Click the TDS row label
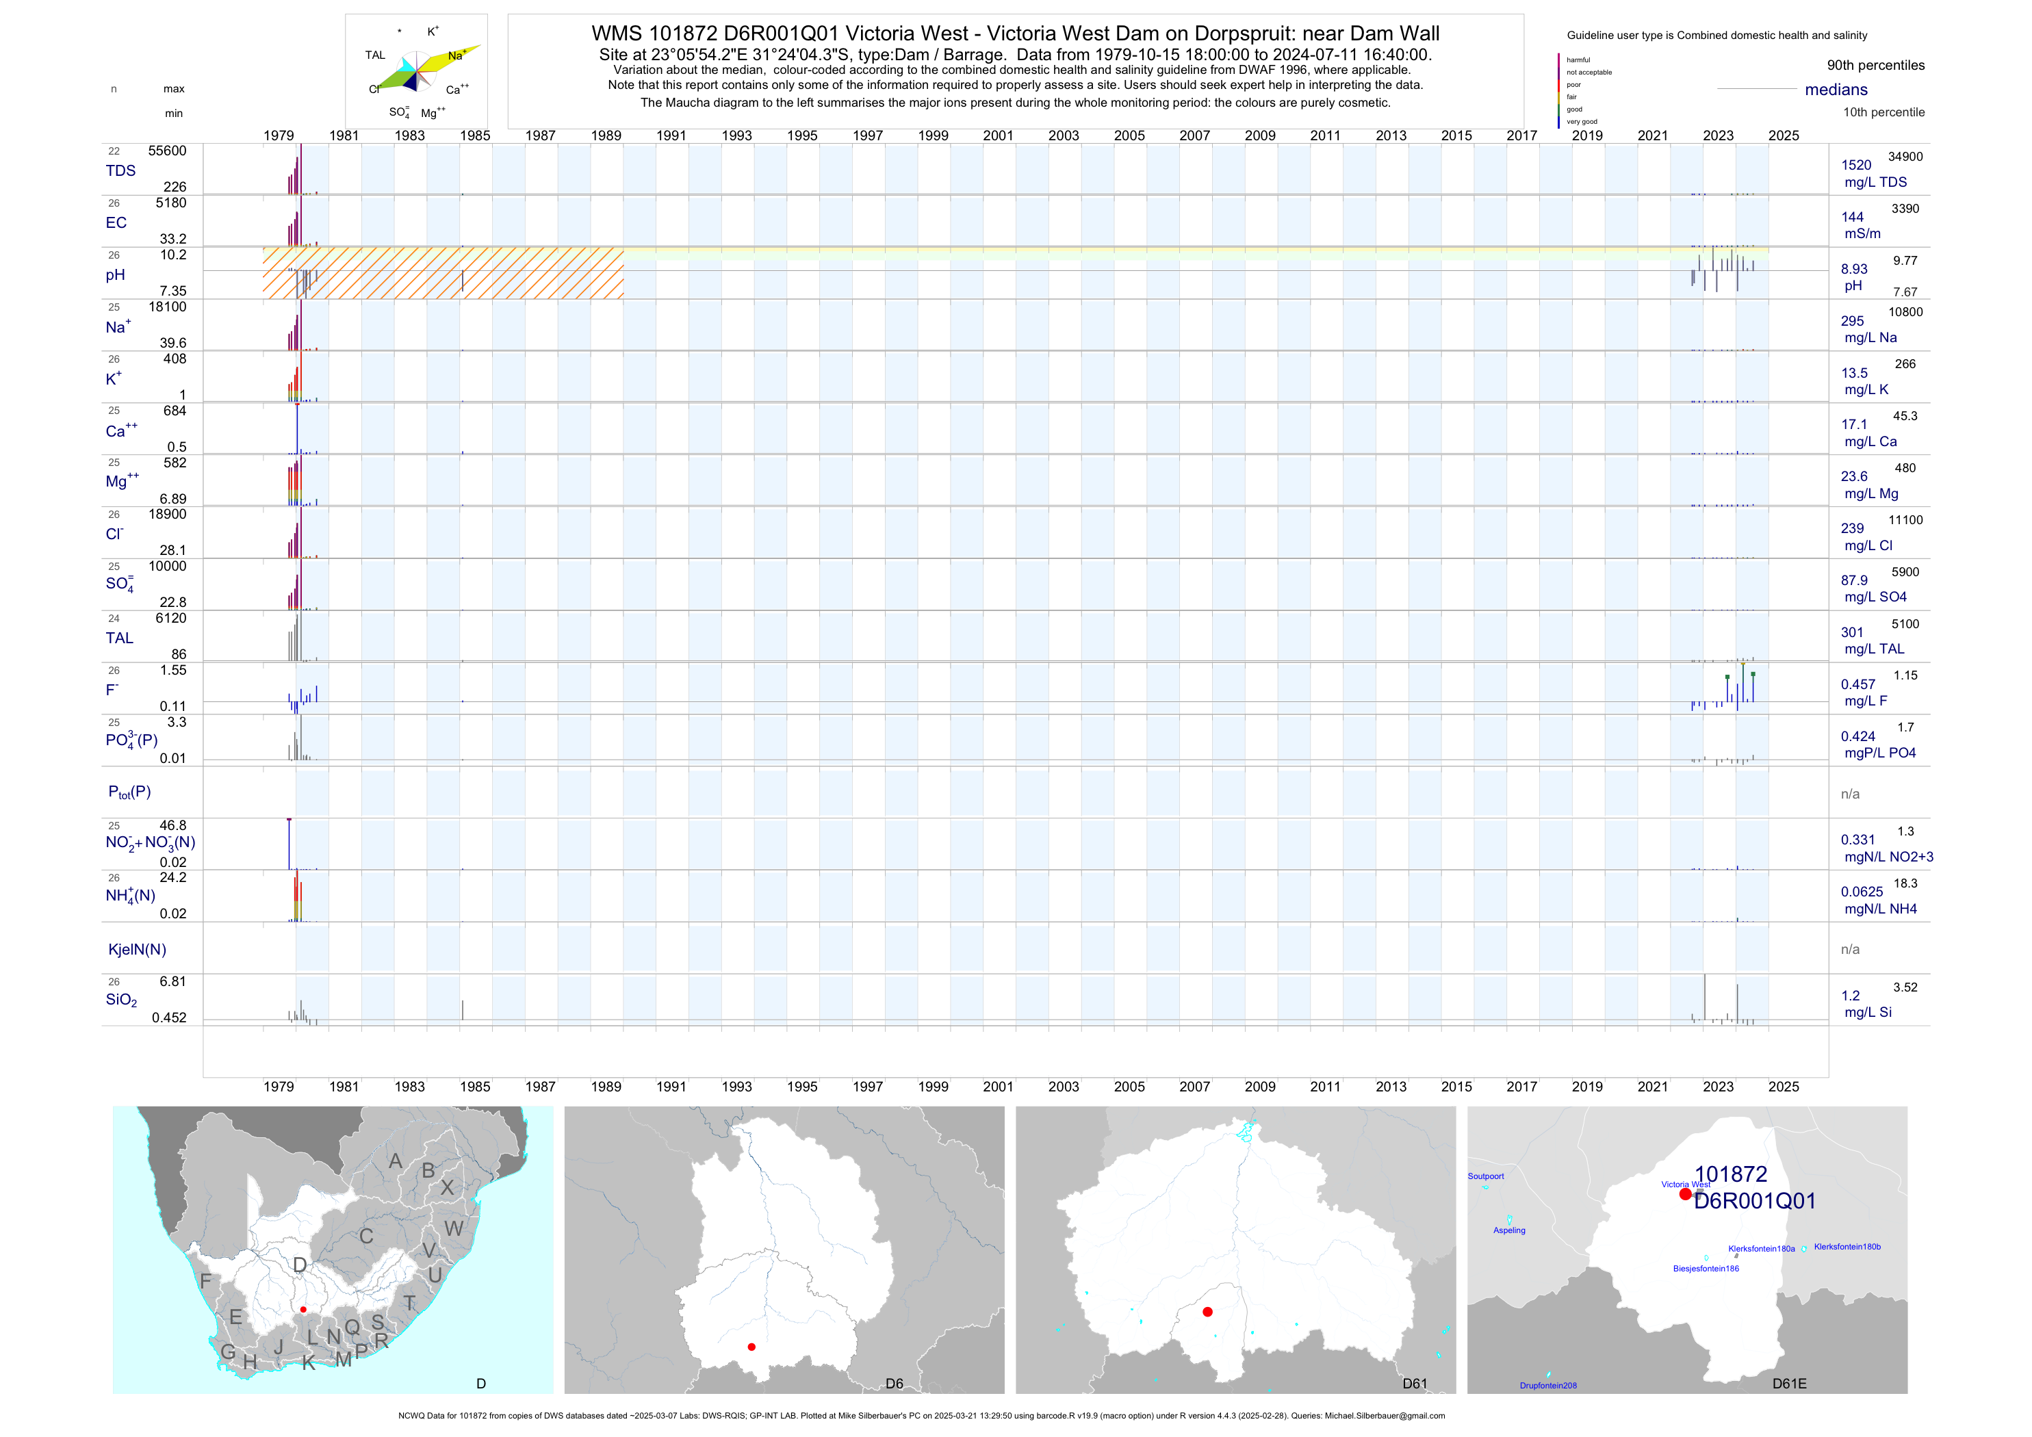2032x1437 pixels. pyautogui.click(x=120, y=171)
